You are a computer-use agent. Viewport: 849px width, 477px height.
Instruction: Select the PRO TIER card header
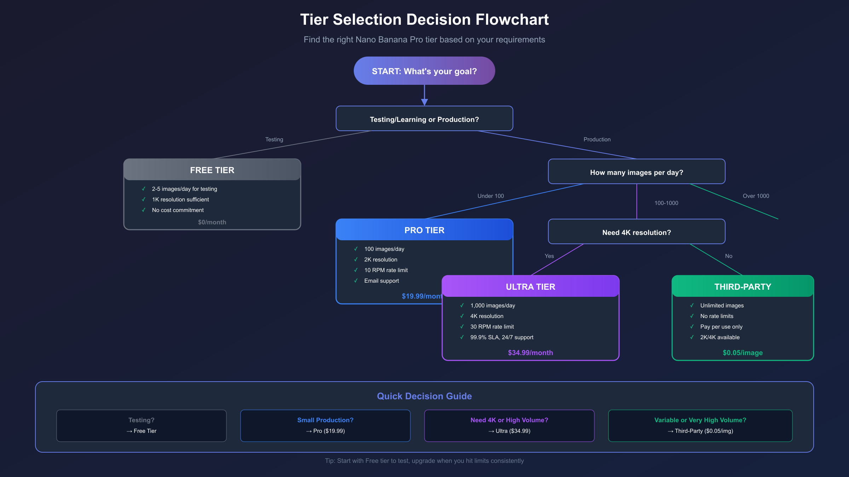point(424,230)
